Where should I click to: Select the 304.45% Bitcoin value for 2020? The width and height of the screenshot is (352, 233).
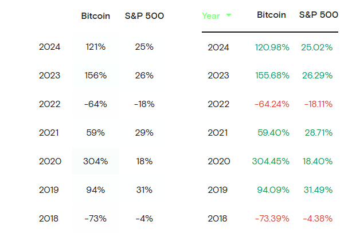coord(271,161)
